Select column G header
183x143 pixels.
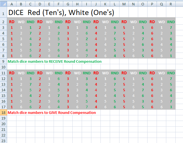68,4
